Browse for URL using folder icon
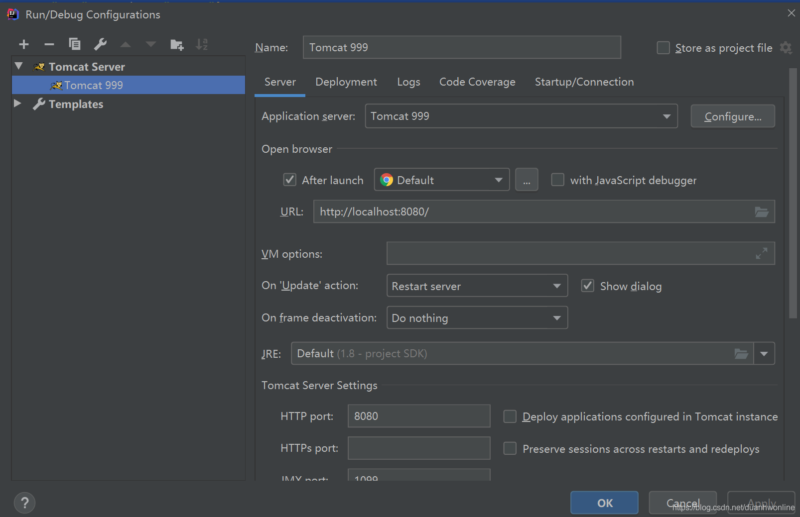800x517 pixels. click(762, 212)
